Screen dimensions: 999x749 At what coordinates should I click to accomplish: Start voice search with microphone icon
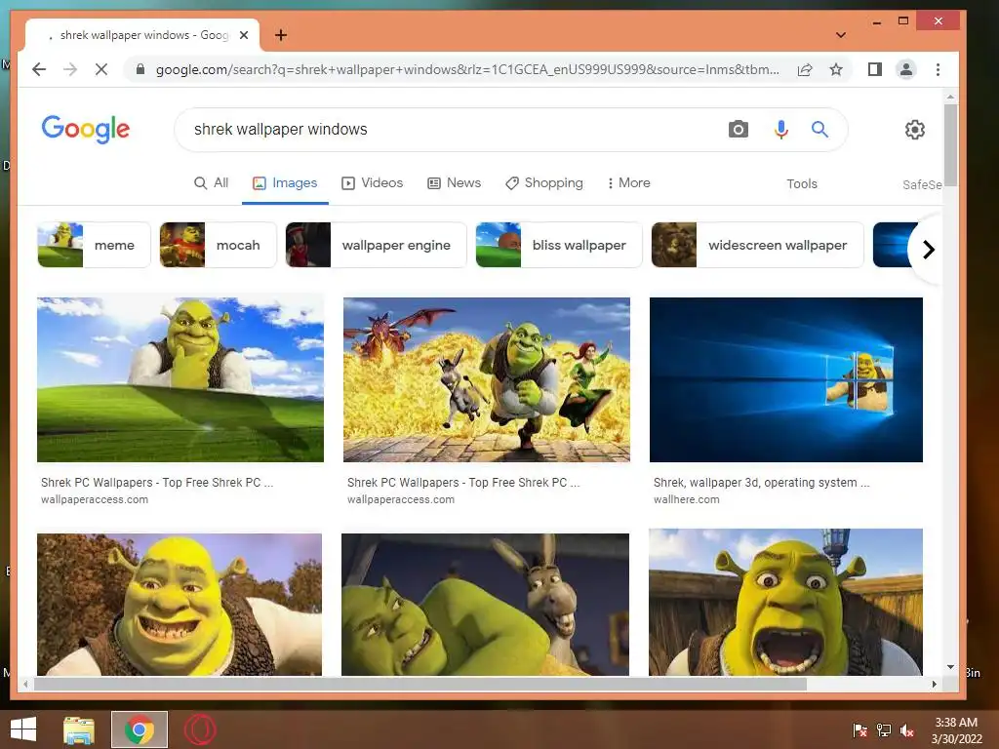[781, 130]
